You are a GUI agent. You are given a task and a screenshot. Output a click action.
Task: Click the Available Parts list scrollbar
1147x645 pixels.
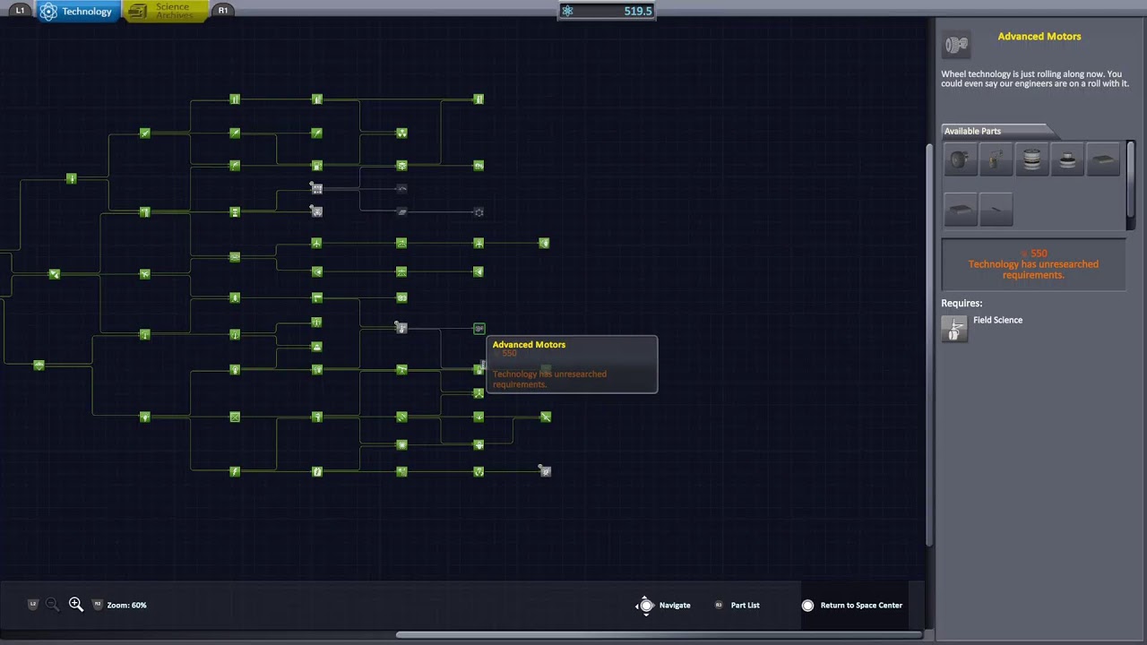pos(1131,177)
